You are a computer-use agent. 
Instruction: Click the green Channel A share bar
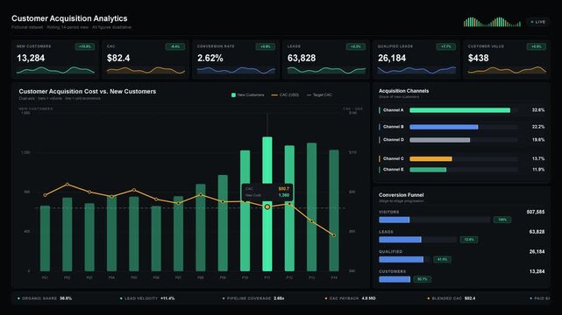(x=459, y=110)
